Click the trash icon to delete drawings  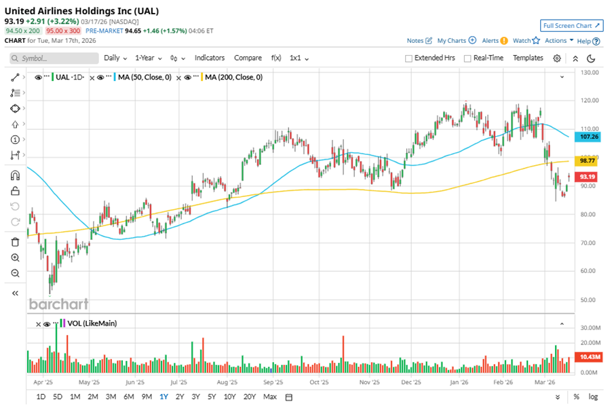(15, 242)
